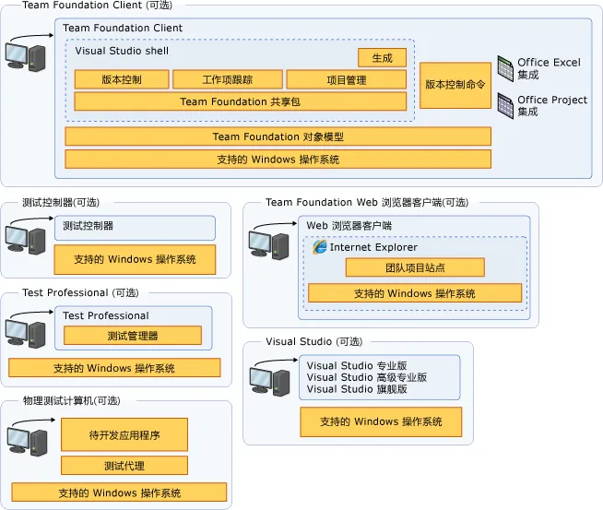
Task: Click the computer icon beside Visual Studio 专业版
Action: tap(269, 382)
